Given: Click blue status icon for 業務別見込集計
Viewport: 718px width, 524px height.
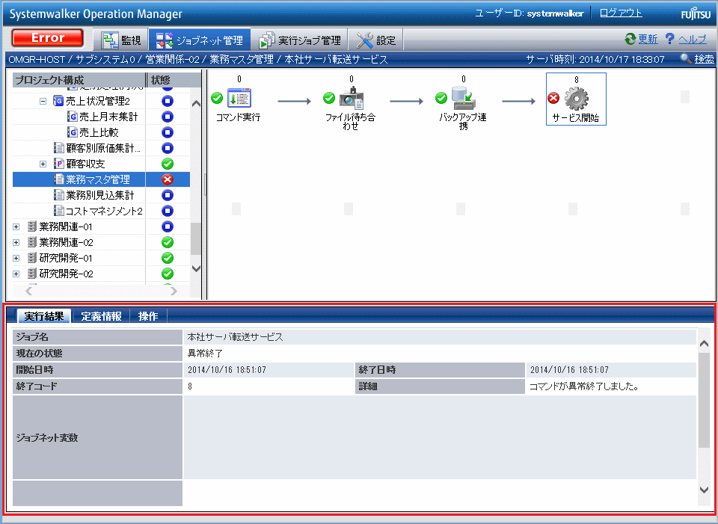Looking at the screenshot, I should (x=168, y=195).
